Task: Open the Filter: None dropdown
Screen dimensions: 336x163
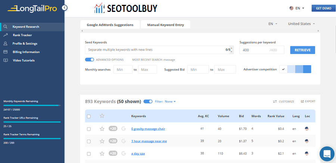Action: click(x=165, y=102)
